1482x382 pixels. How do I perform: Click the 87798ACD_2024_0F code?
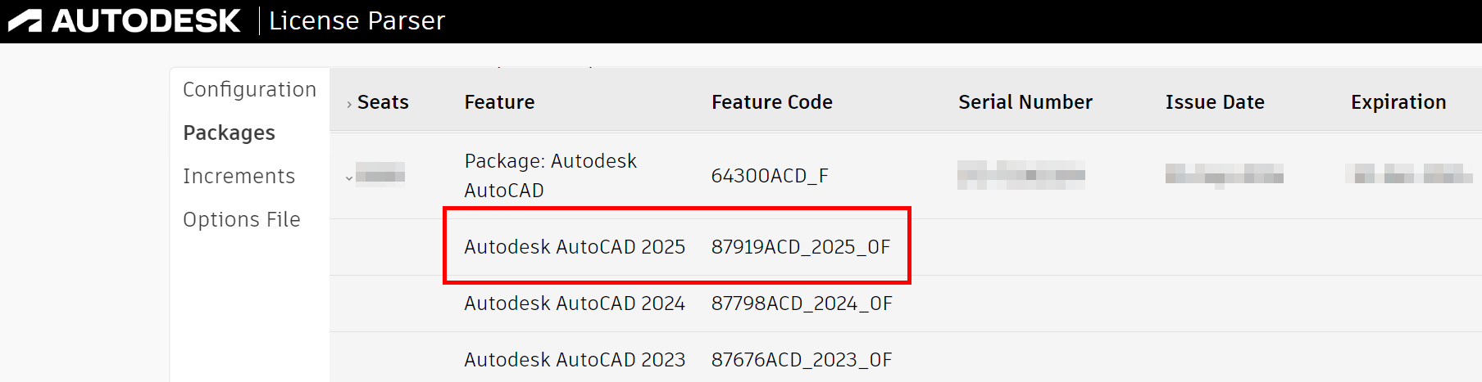[801, 303]
